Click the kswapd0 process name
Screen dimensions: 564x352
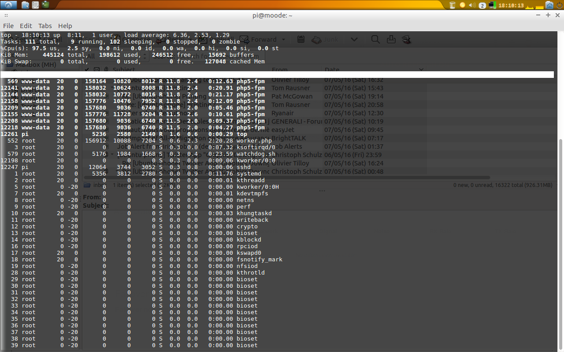pos(249,253)
